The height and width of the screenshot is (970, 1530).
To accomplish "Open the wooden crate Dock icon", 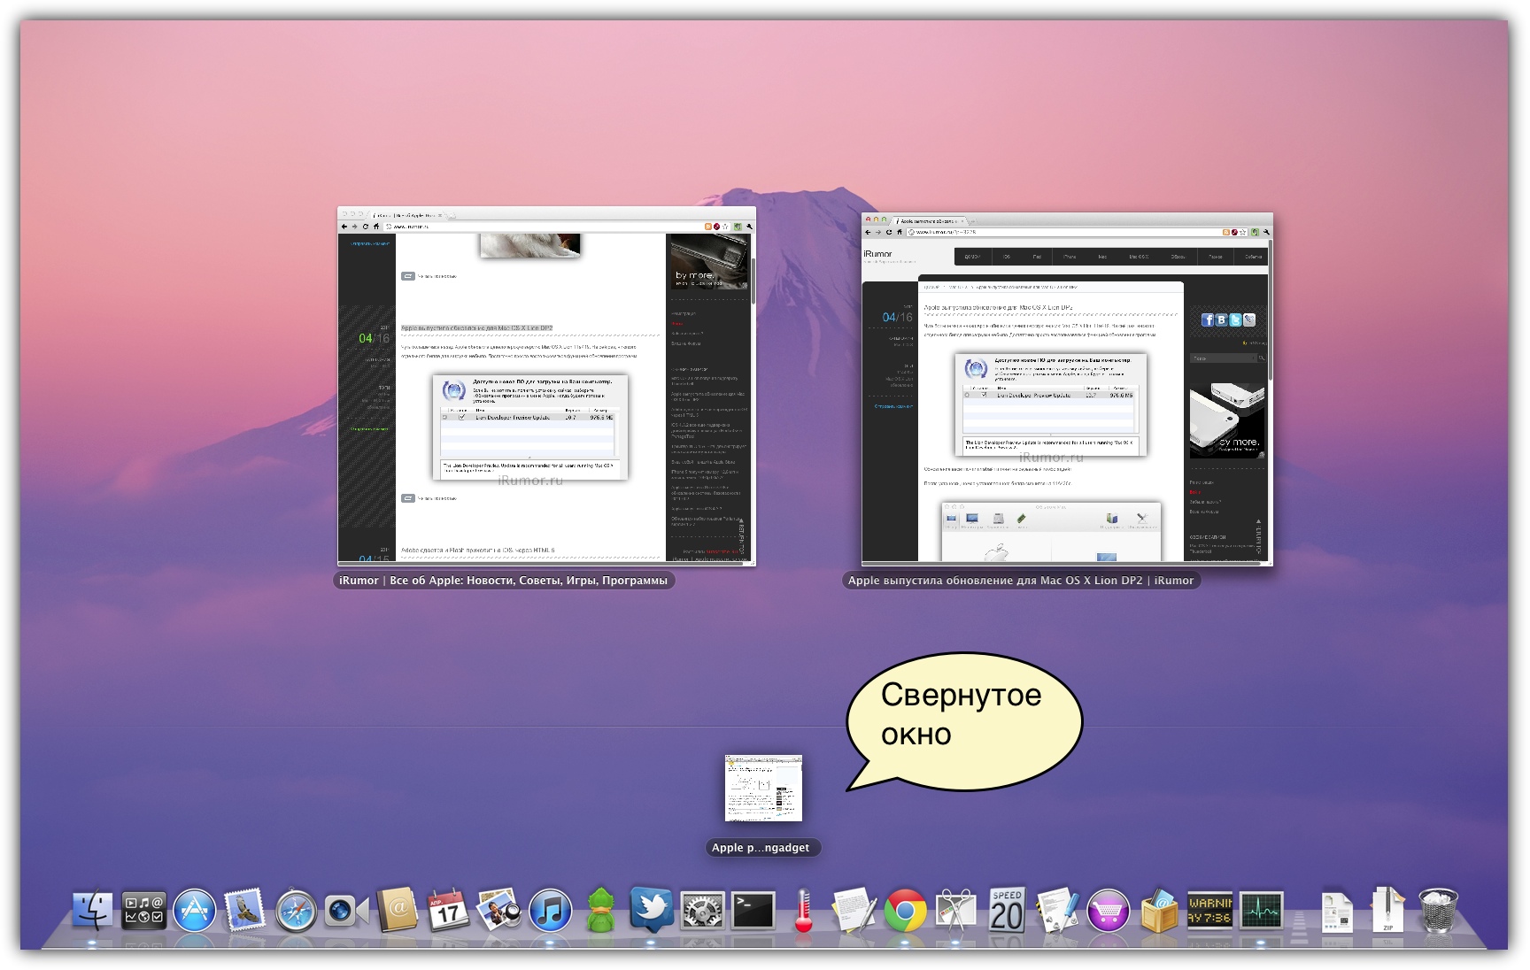I will pos(1159,911).
